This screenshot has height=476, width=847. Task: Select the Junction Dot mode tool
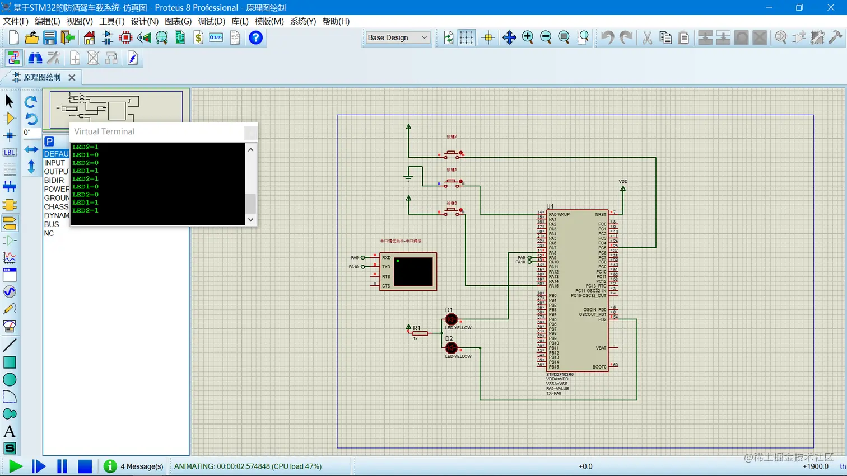click(x=10, y=135)
